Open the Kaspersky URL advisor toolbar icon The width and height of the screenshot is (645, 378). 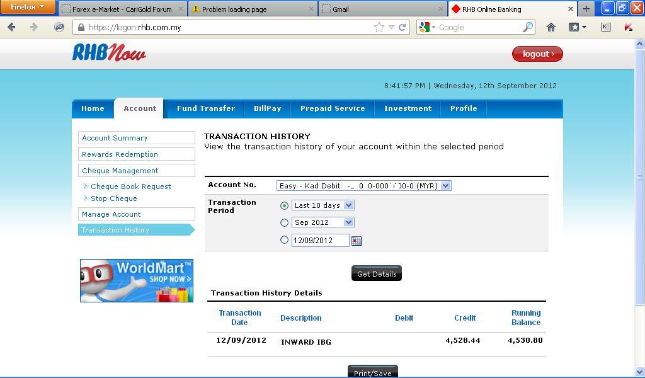tap(628, 27)
